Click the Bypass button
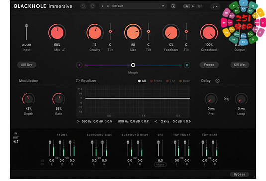 click(239, 174)
